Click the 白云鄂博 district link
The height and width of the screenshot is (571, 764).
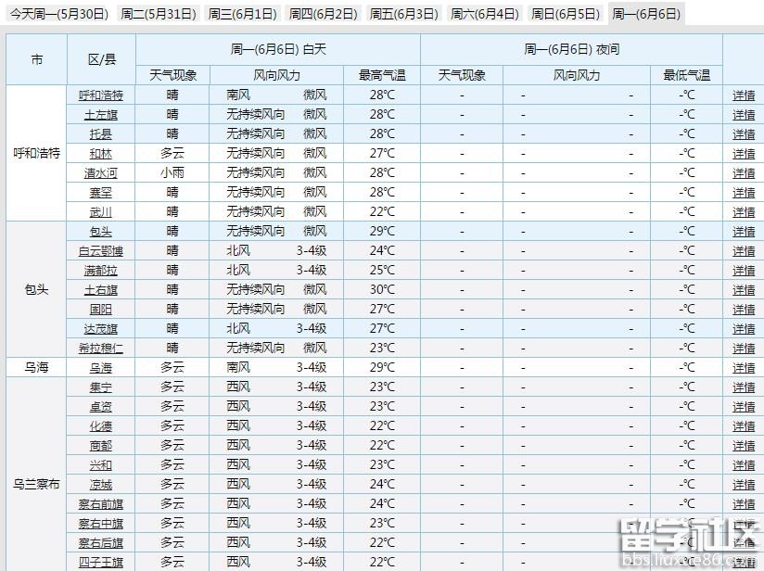101,251
